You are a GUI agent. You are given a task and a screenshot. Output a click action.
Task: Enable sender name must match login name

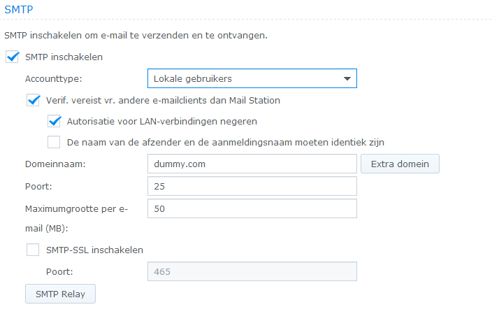point(54,142)
